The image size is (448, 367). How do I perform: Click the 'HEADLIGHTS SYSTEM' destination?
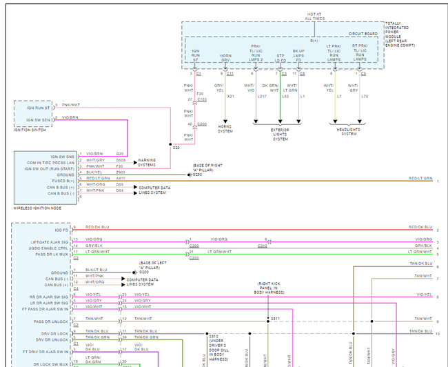click(x=349, y=132)
